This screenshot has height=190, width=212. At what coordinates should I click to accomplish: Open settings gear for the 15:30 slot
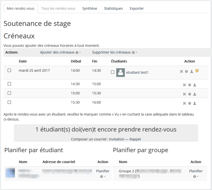189,103
